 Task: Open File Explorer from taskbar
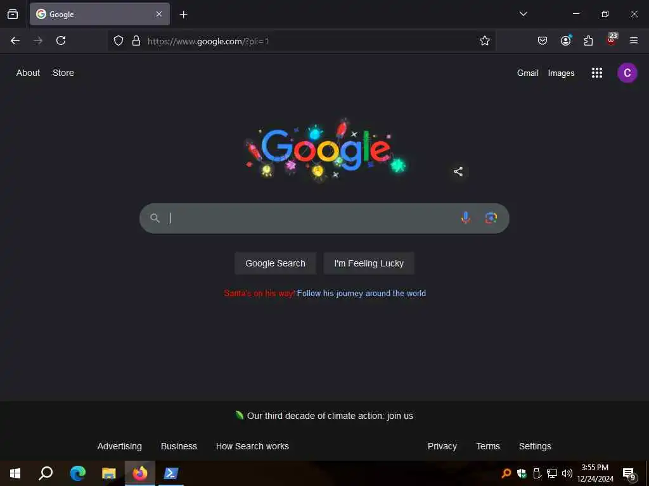click(109, 473)
